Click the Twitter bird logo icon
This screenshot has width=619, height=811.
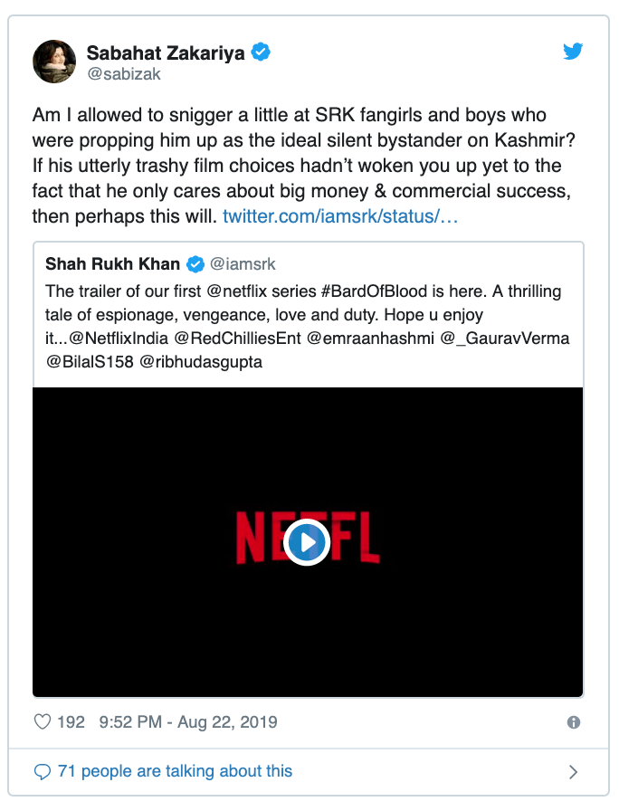(573, 52)
